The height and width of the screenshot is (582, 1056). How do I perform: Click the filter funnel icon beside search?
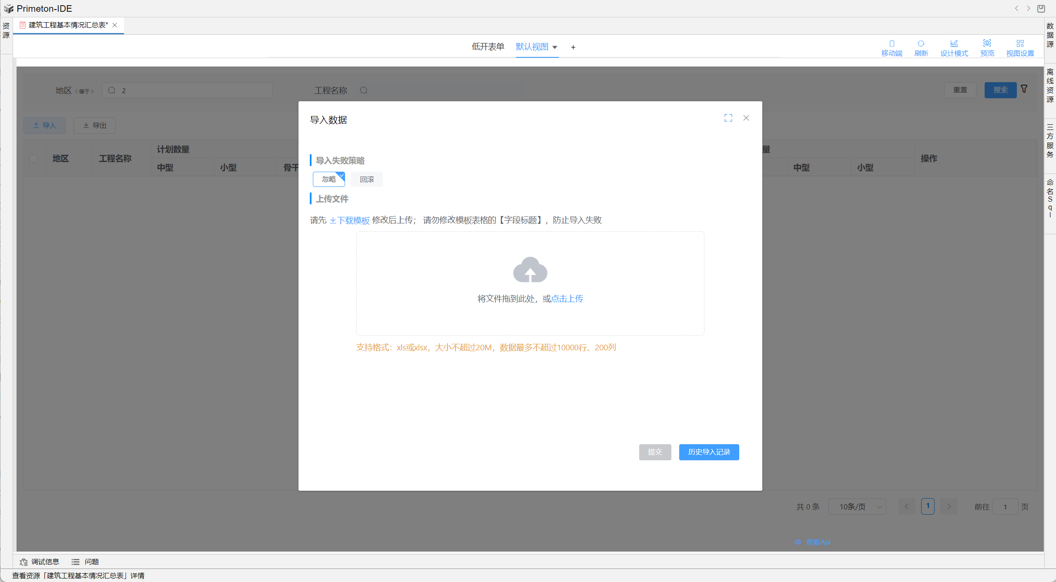pyautogui.click(x=1024, y=89)
